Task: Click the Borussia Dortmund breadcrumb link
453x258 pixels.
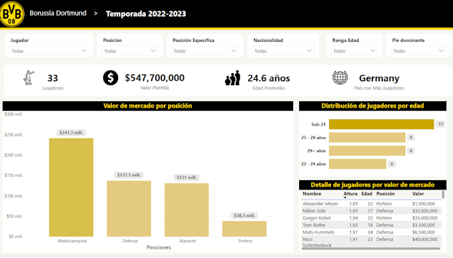Action: pos(58,13)
